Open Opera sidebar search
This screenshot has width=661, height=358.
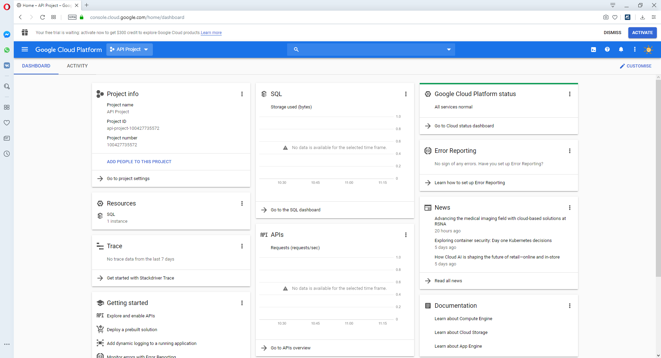click(7, 86)
